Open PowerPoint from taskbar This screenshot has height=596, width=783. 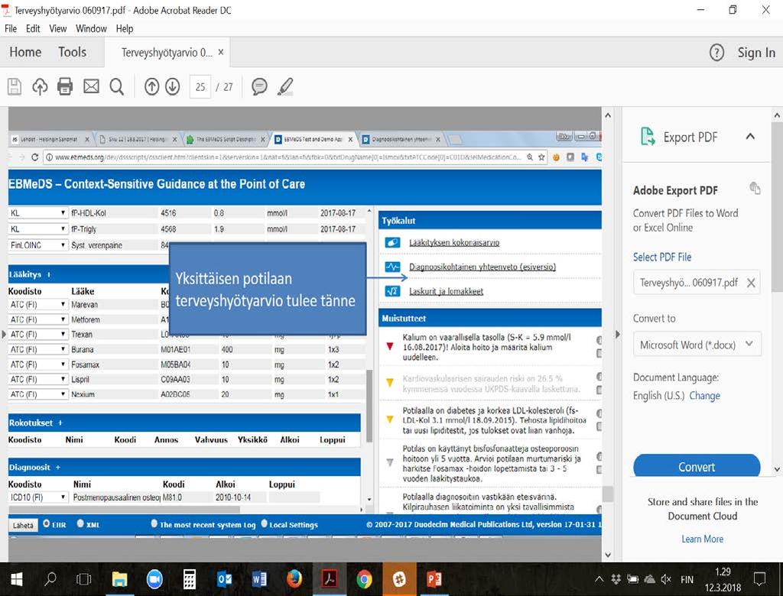[x=434, y=579]
